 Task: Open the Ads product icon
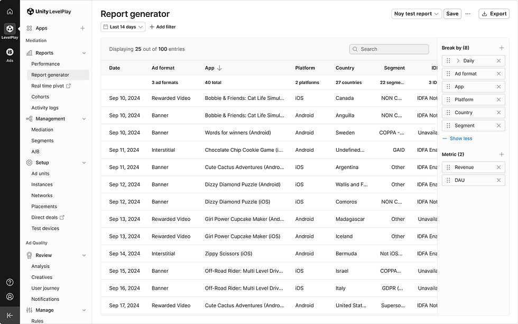tap(10, 52)
